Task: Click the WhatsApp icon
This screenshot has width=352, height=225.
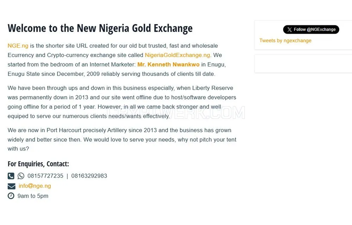Action: pyautogui.click(x=21, y=176)
